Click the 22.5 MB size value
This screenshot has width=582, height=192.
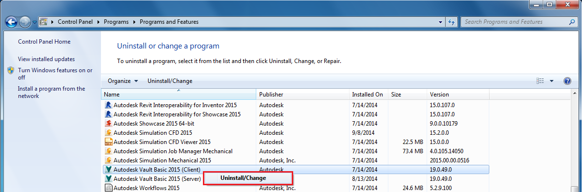(413, 142)
